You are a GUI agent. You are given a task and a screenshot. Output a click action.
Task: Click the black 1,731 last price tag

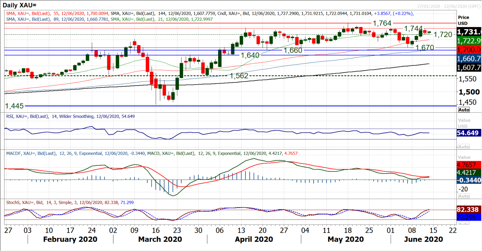point(468,32)
